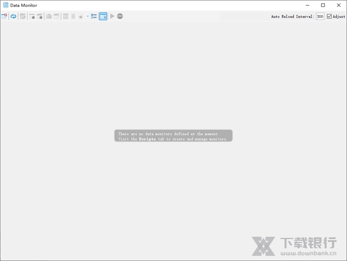Click the first grayed folder icon
The width and height of the screenshot is (347, 261).
click(49, 17)
